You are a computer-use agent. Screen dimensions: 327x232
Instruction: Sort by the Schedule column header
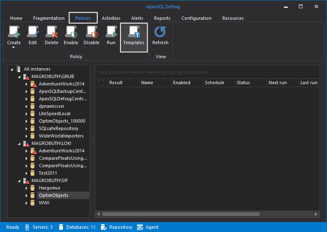click(x=219, y=83)
